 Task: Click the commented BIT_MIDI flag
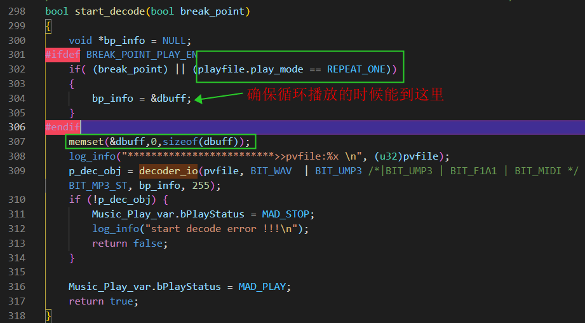(x=538, y=170)
